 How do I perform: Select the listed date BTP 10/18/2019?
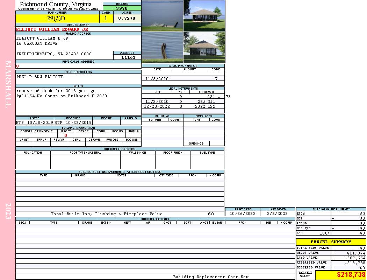(x=35, y=122)
